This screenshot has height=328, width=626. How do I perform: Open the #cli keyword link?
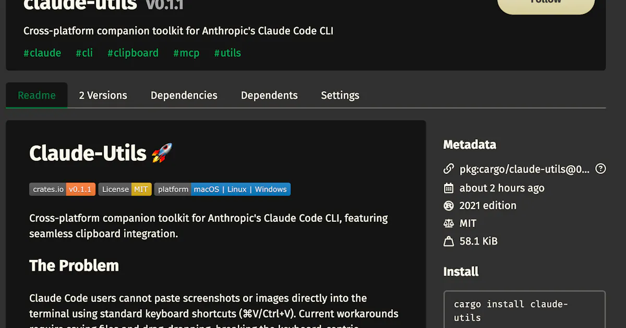point(85,53)
